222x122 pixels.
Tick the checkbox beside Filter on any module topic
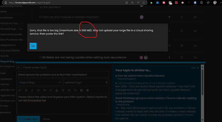pos(41,17)
